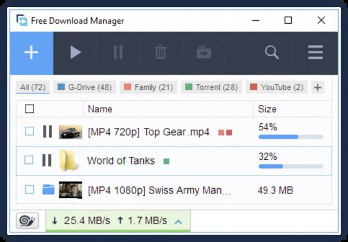Screen dimensions: 348x242
Task: Pause downloads using toolbar pause icon
Action: point(118,53)
